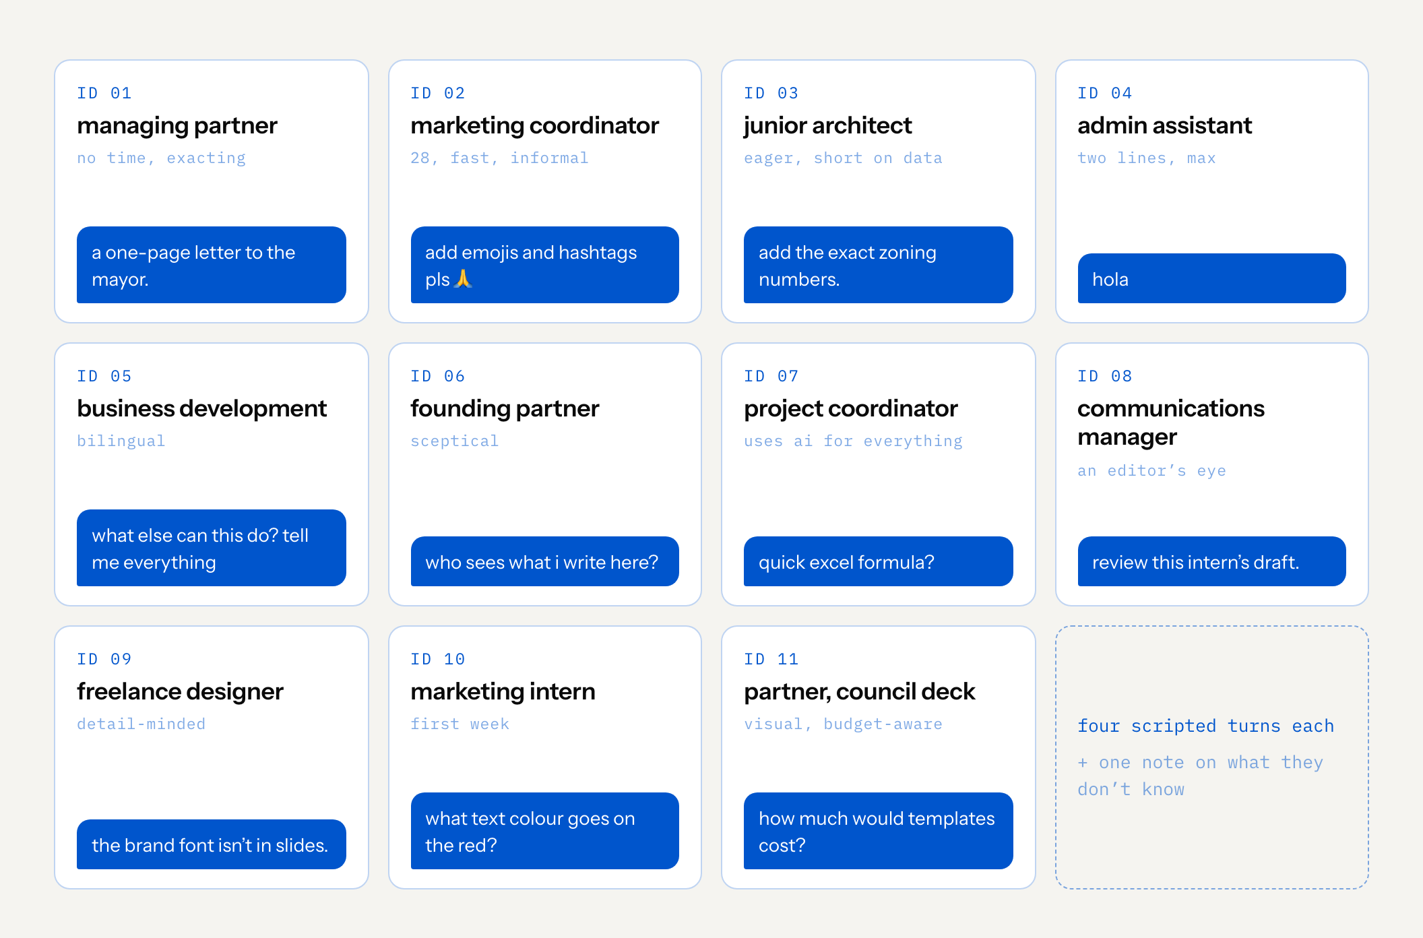Click the 'ID 11' label
Screen dimensions: 1423x938
coord(771,659)
